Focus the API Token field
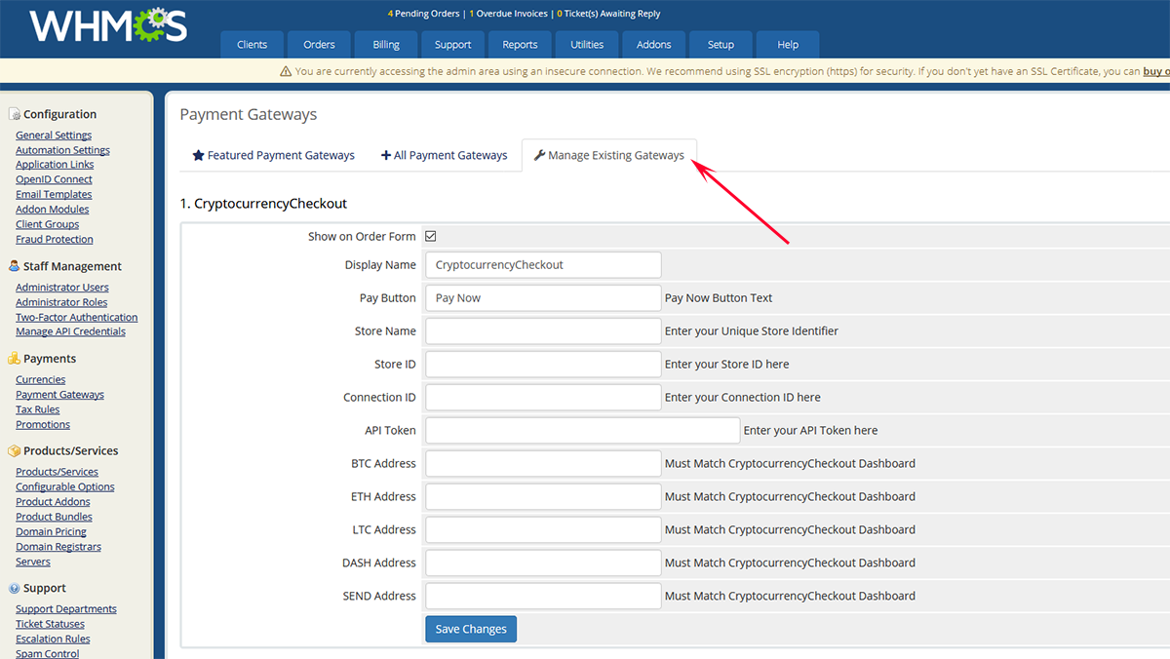 point(583,431)
